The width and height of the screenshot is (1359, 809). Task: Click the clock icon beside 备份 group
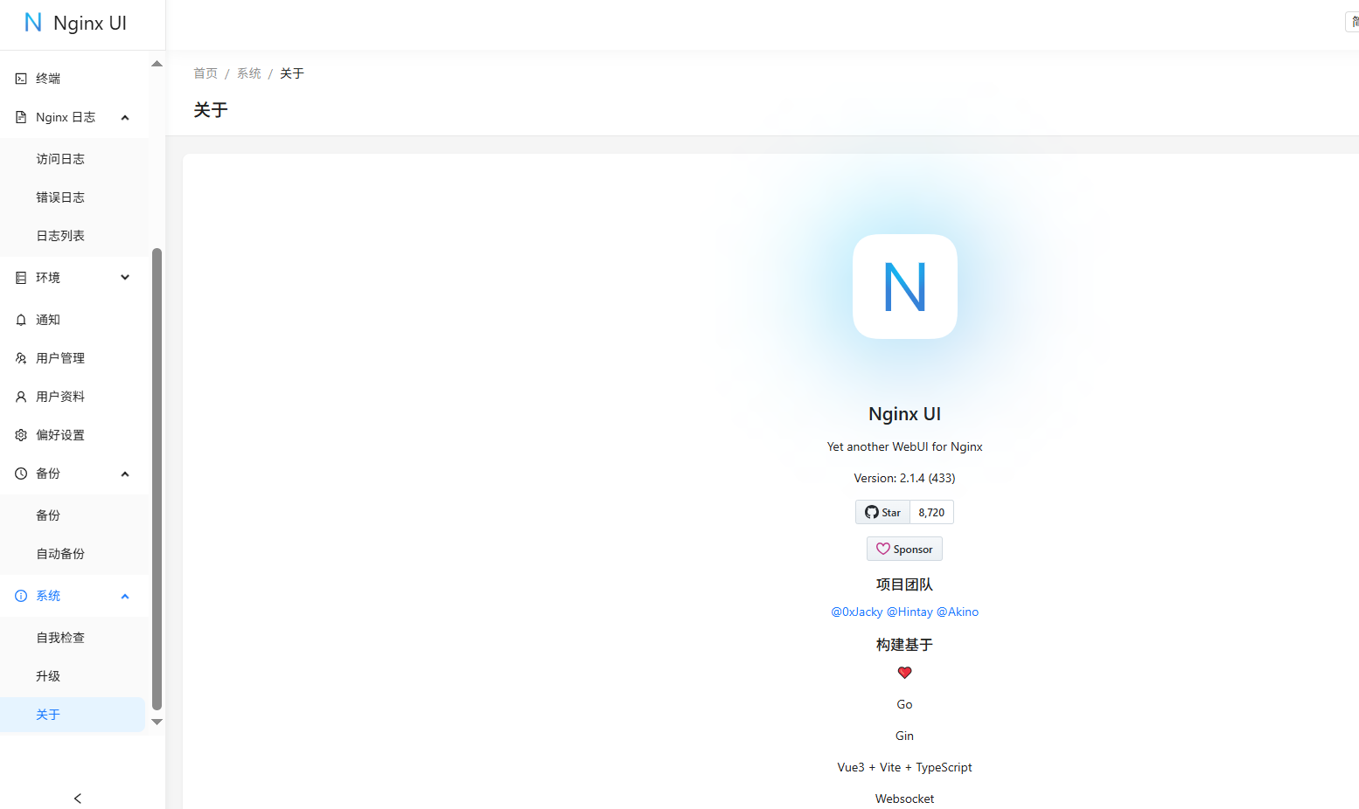point(21,474)
